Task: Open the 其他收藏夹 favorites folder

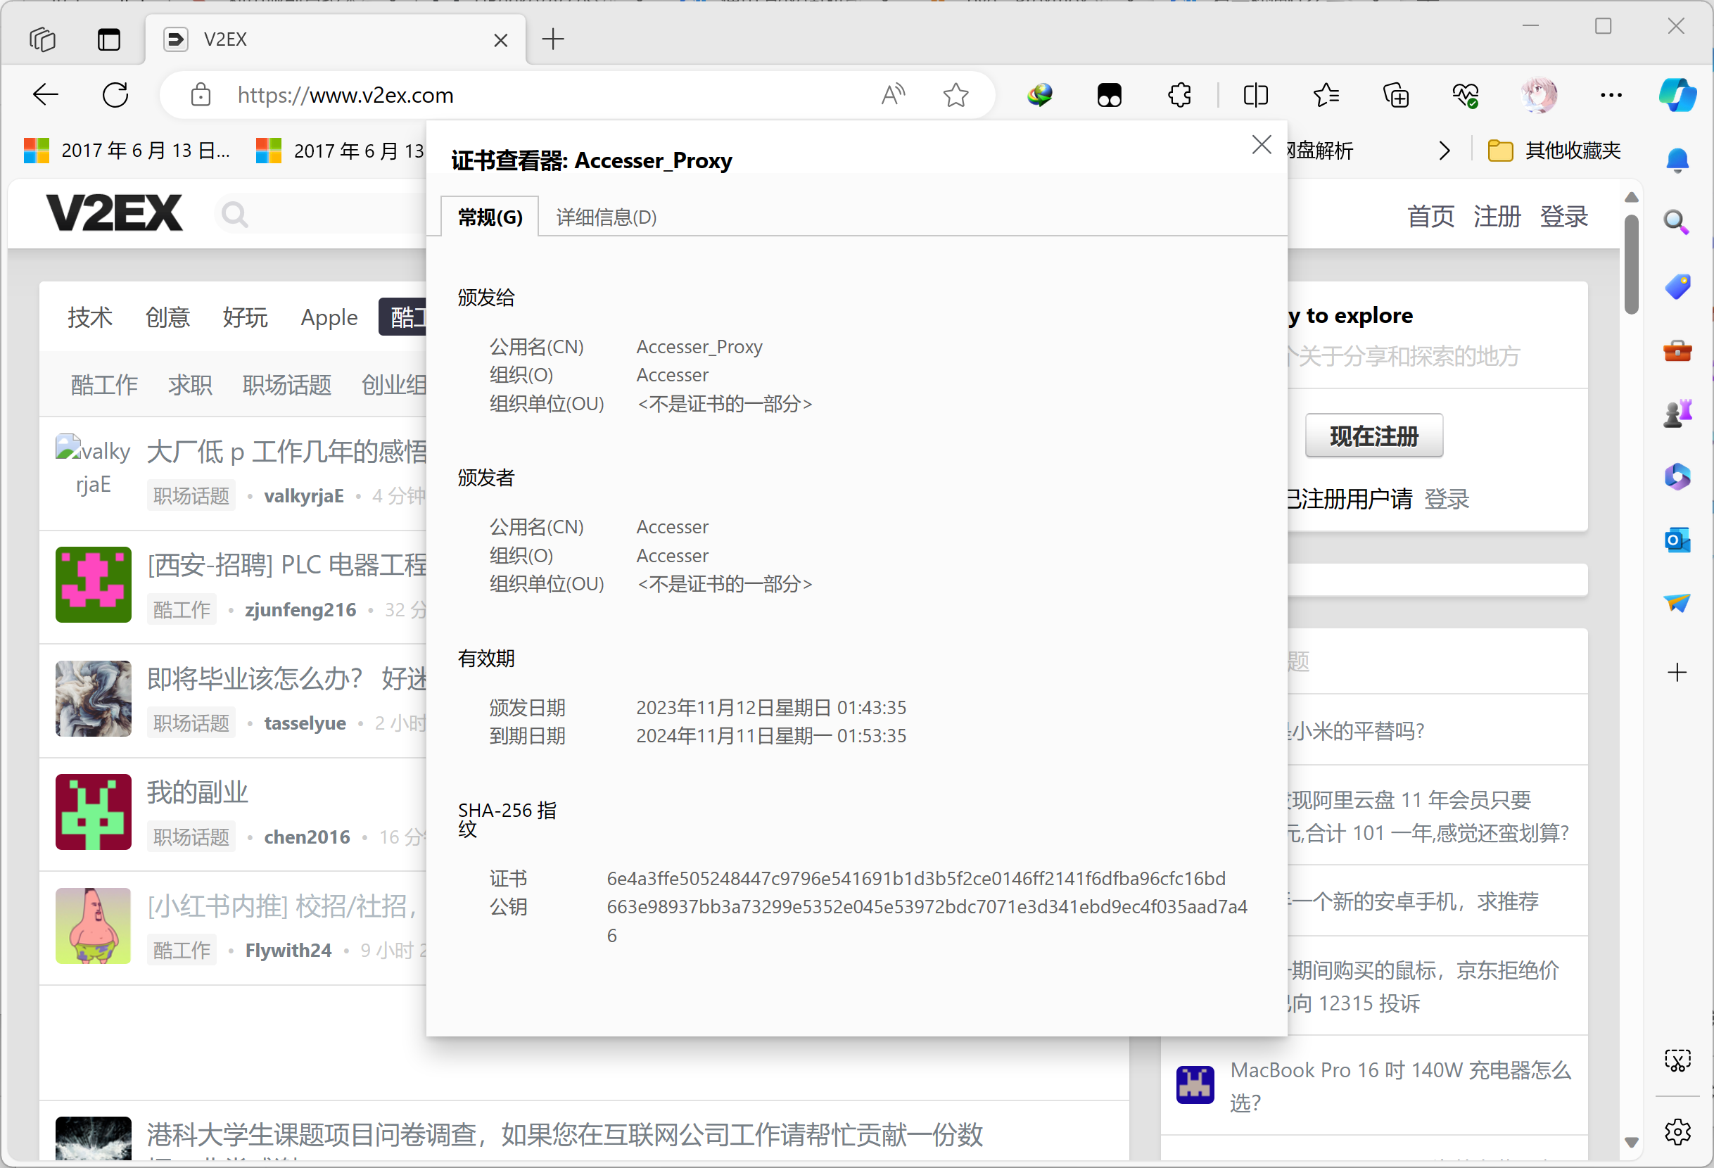Action: (1555, 151)
